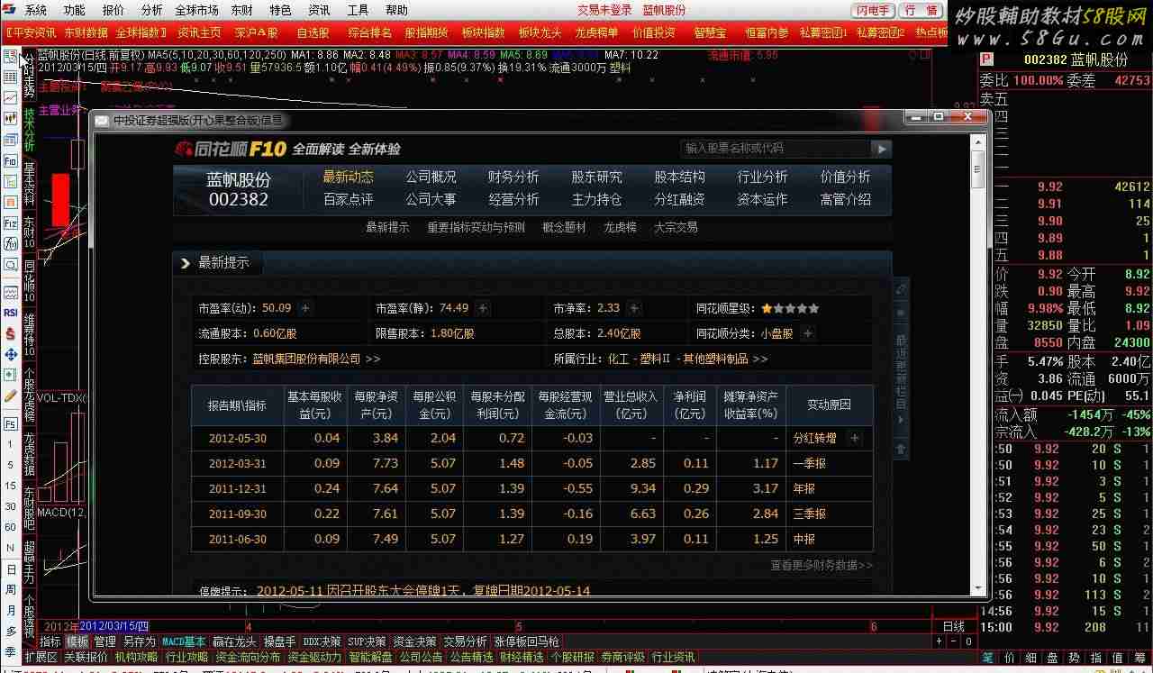Click the minus zoom button under 日线

pos(954,641)
